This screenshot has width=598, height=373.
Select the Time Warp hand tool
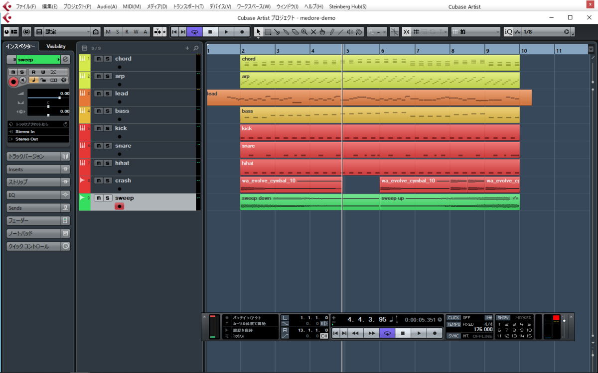pos(322,32)
